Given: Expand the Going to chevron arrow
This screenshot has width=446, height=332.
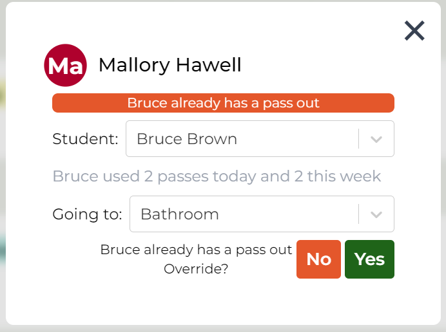Looking at the screenshot, I should pyautogui.click(x=377, y=214).
